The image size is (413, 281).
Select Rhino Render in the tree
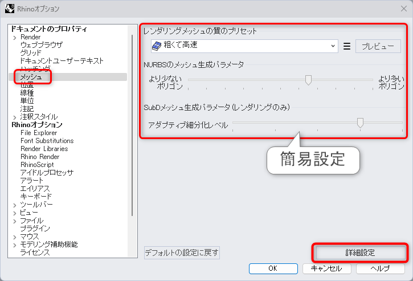tap(40, 157)
